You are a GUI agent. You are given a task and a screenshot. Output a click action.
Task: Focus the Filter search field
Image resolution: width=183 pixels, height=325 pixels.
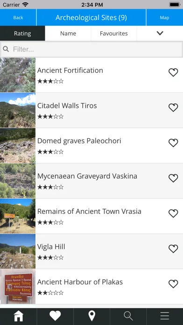pos(91,49)
